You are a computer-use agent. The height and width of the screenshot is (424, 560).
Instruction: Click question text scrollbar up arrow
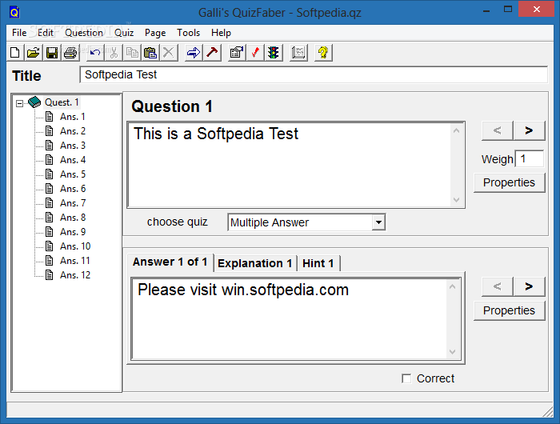[457, 130]
